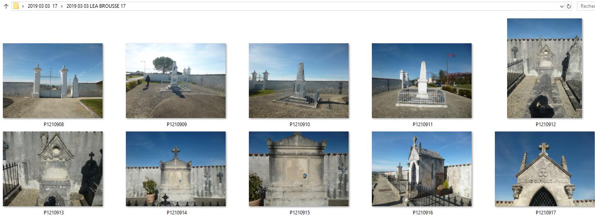Select thumbnail P1210915 stone tomb photo
This screenshot has width=595, height=216.
point(299,169)
